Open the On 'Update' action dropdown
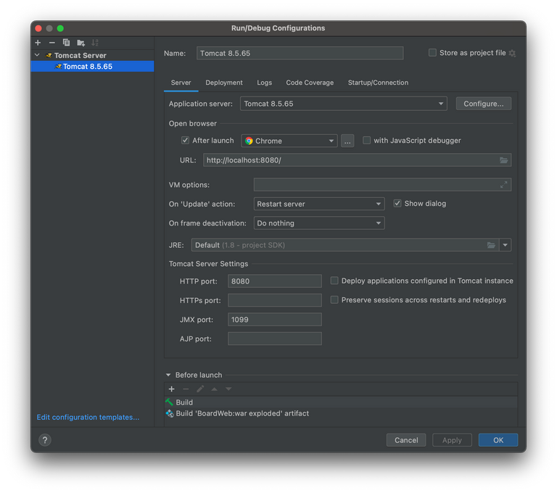The image size is (557, 493). pyautogui.click(x=319, y=204)
